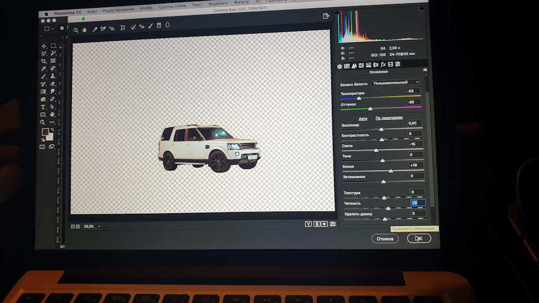This screenshot has width=539, height=303.
Task: Open the Apple menu
Action: click(46, 14)
